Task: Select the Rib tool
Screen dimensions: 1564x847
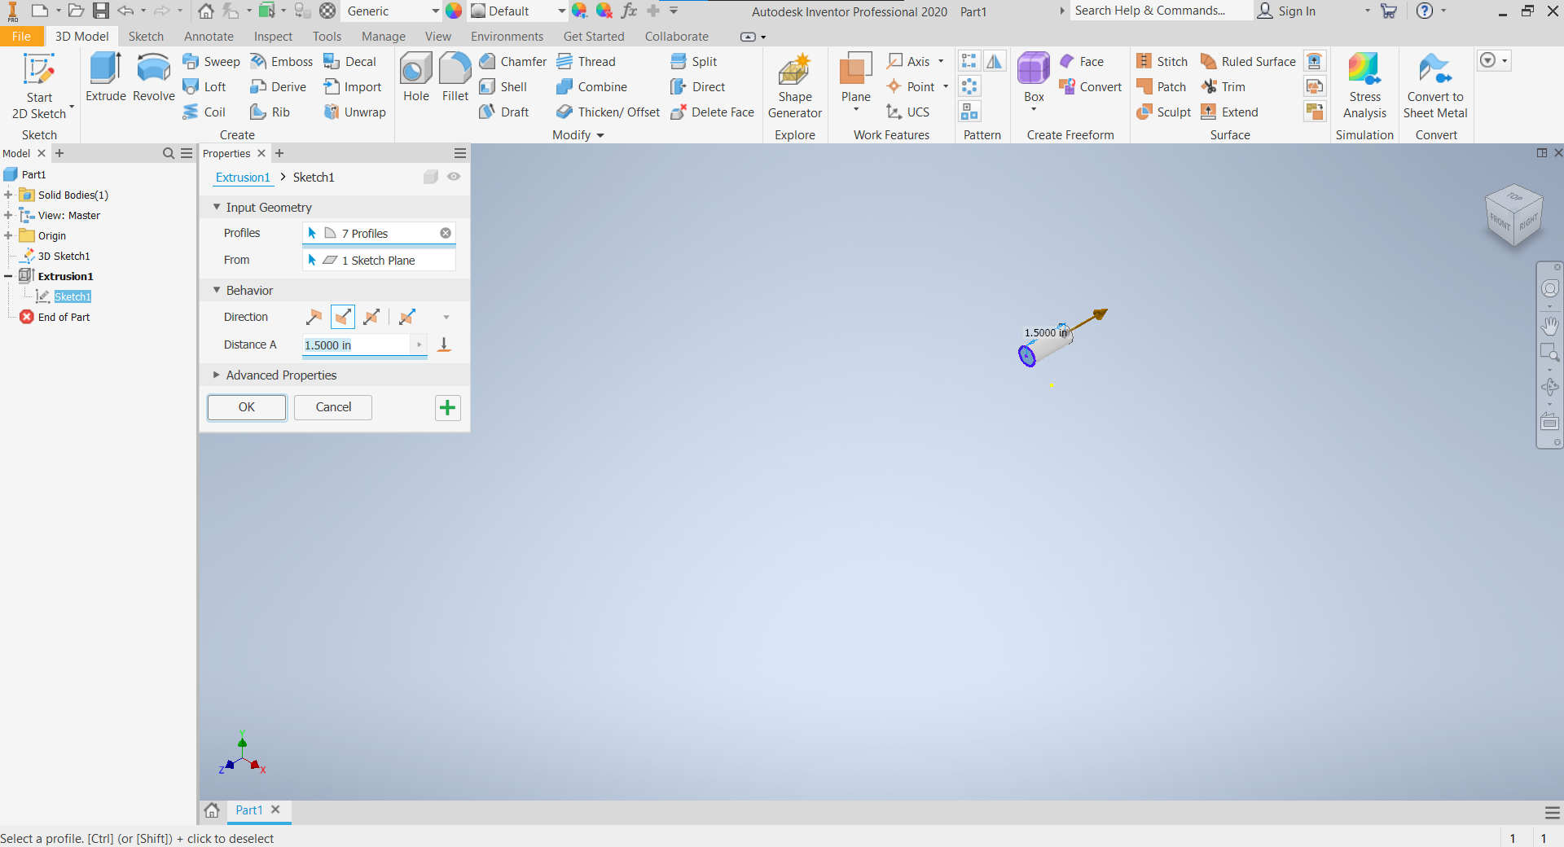Action: (270, 112)
